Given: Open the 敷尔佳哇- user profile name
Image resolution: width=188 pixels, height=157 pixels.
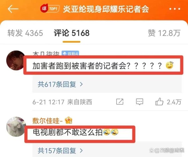Looking at the screenshot, I should click(x=48, y=121).
